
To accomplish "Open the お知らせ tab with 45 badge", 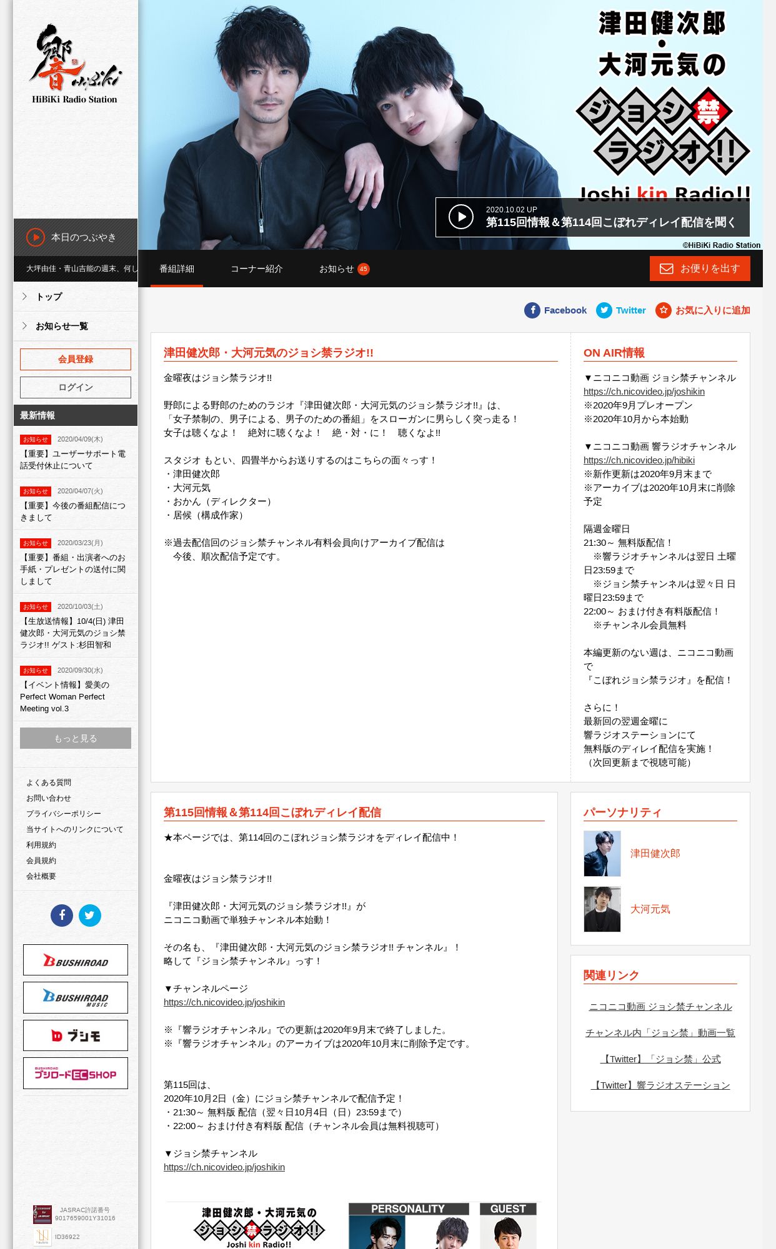I will 344,269.
